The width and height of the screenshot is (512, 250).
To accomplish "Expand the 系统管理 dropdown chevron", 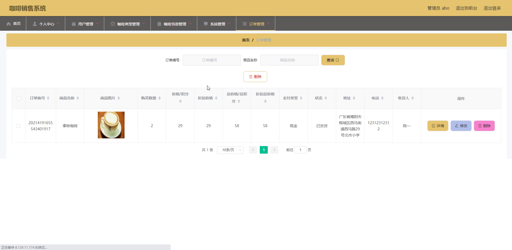I will (x=229, y=24).
